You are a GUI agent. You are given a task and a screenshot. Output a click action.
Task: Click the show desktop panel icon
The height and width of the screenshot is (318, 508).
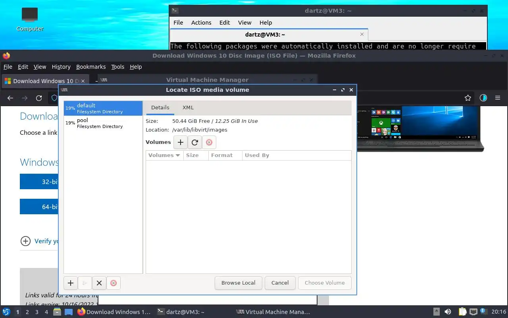coord(69,312)
